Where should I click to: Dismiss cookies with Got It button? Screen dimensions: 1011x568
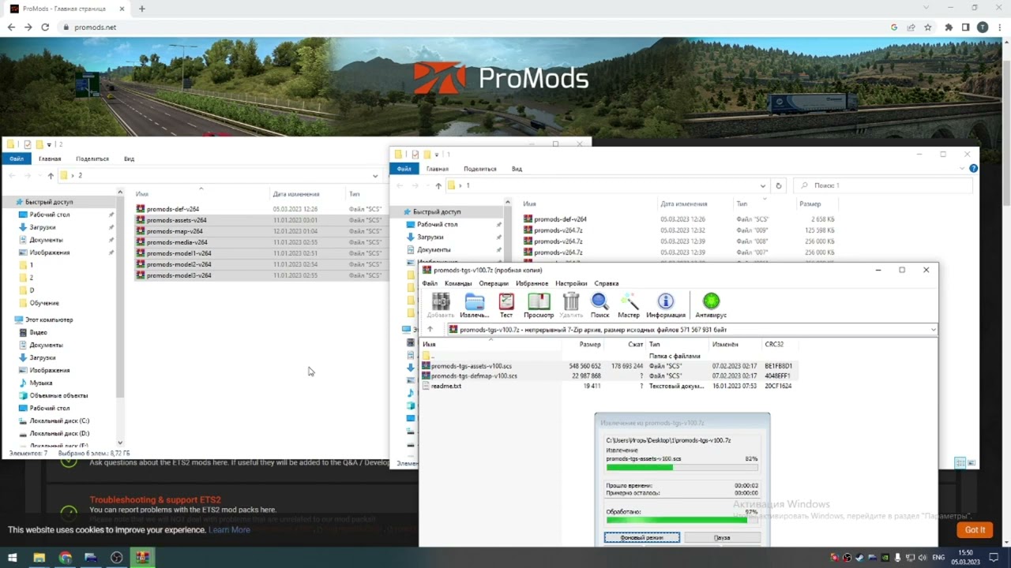pos(975,529)
